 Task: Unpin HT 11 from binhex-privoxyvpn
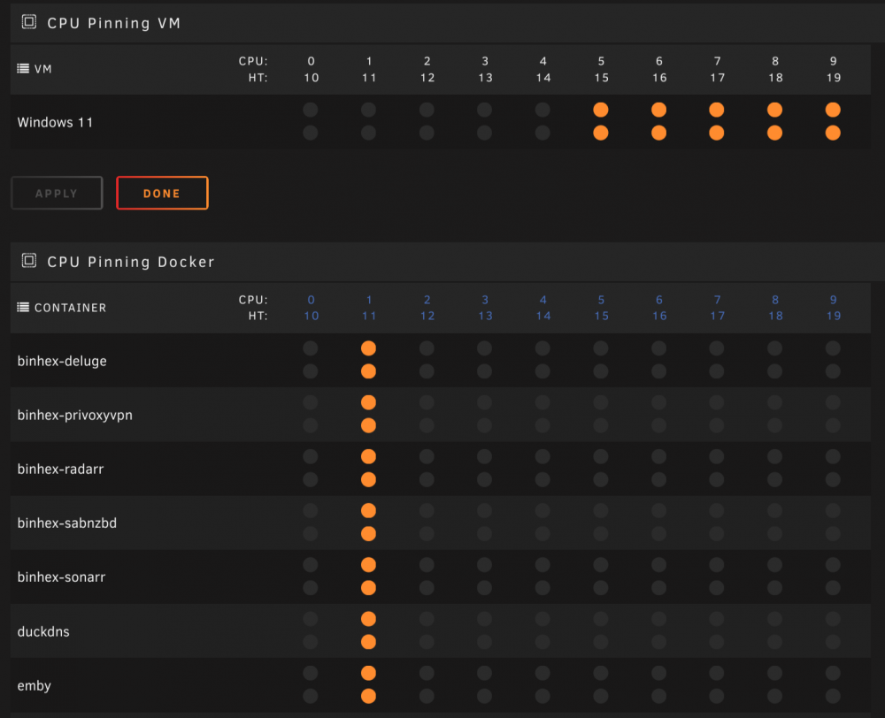(x=368, y=425)
